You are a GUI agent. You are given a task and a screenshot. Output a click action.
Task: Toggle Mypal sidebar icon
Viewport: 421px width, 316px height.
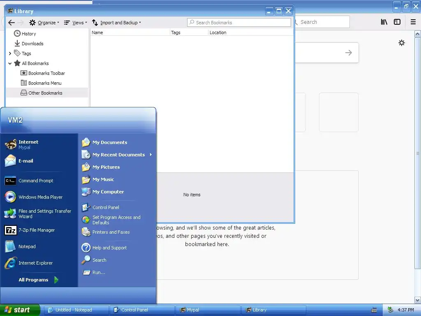pyautogui.click(x=397, y=22)
